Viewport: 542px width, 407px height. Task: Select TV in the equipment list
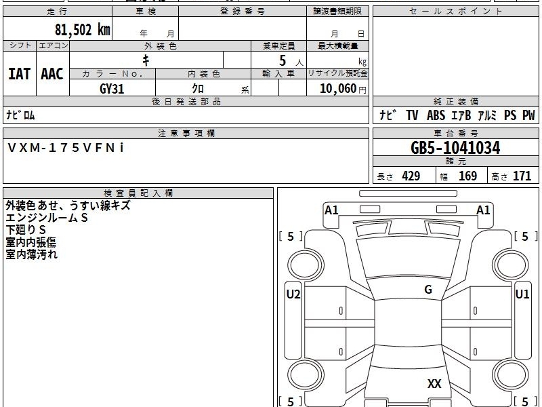[x=412, y=115]
